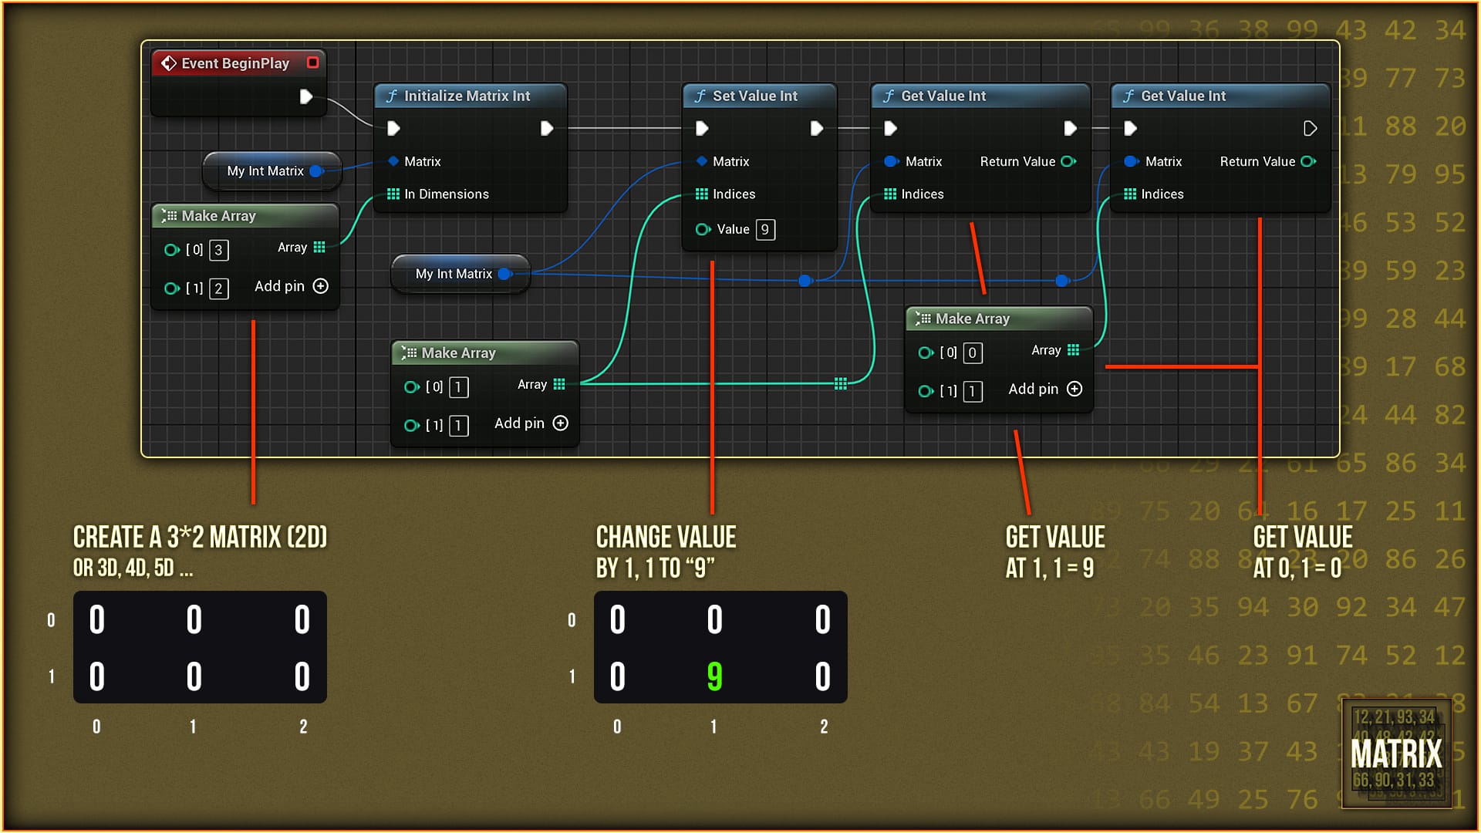Select the top My Int Matrix variable node
Screen dimensions: 1481x833
(x=265, y=171)
